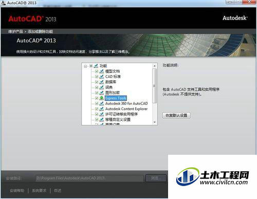This screenshot has width=257, height=199.
Task: Click the feature icon beside 模型文档
Action: point(102,71)
